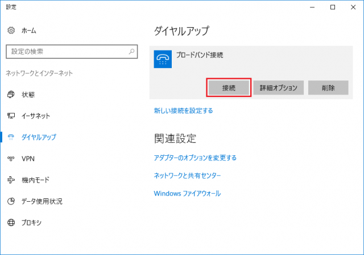Click the イーサネット monitor icon
Image resolution: width=364 pixels, height=255 pixels.
coord(11,116)
